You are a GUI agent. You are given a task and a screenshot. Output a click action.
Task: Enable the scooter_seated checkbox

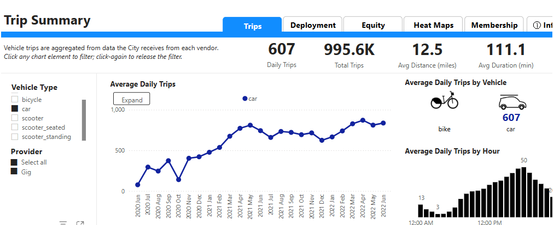tap(15, 127)
